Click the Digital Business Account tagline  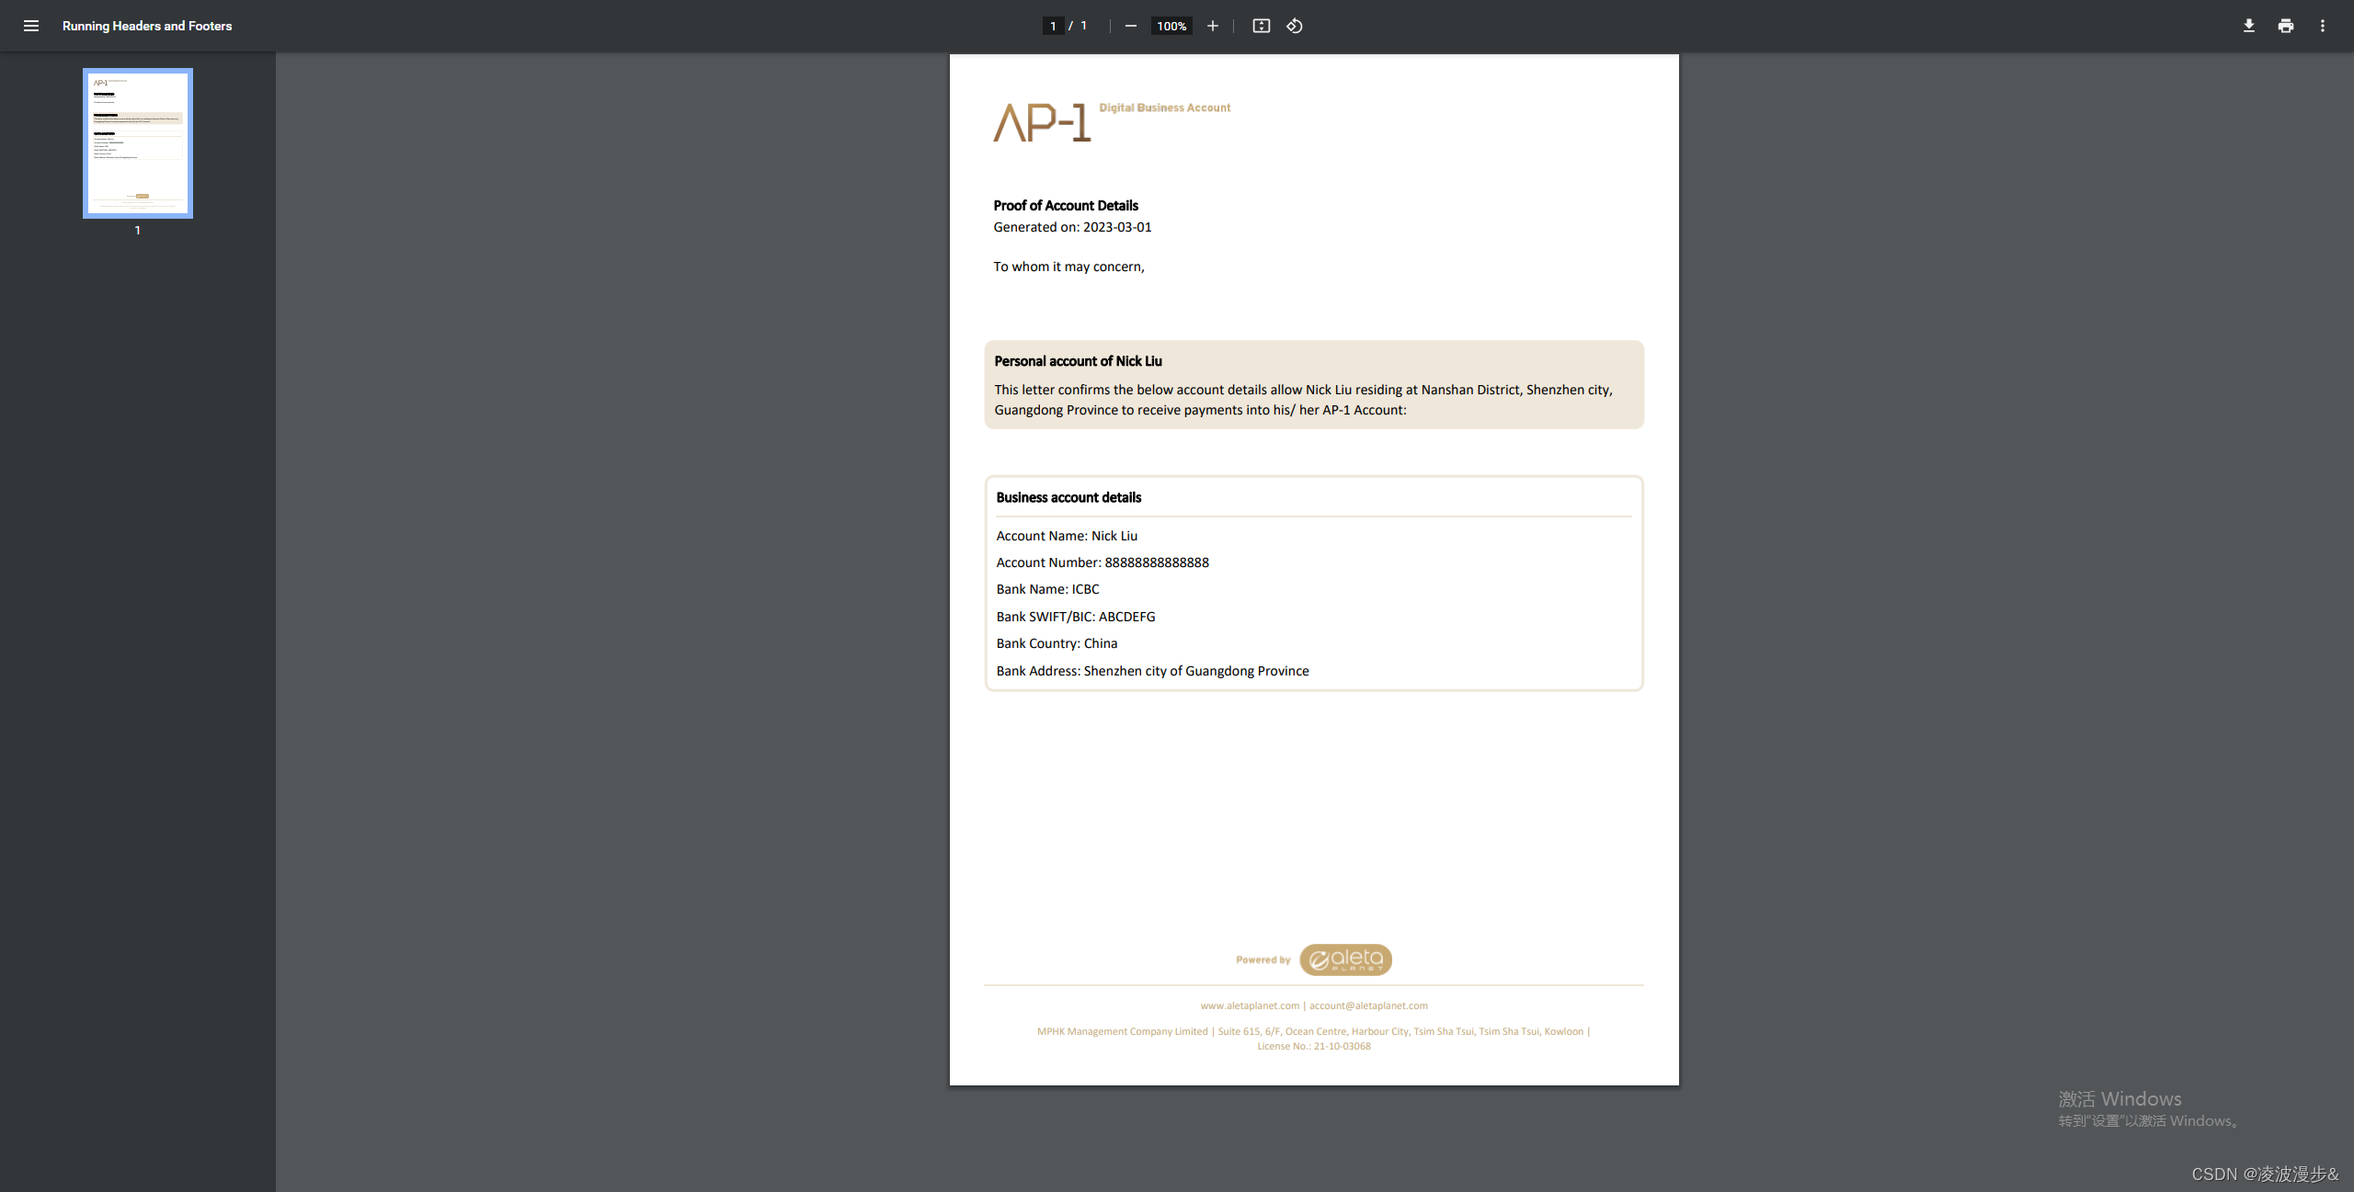(x=1165, y=108)
